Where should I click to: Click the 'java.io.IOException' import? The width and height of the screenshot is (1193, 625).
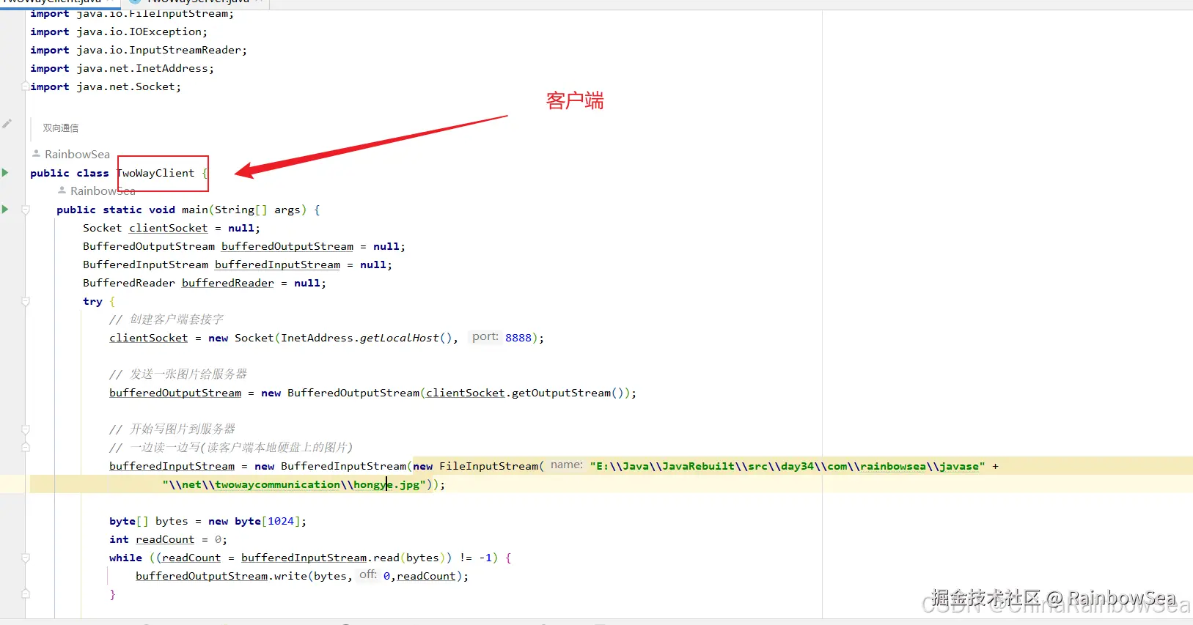pyautogui.click(x=139, y=32)
